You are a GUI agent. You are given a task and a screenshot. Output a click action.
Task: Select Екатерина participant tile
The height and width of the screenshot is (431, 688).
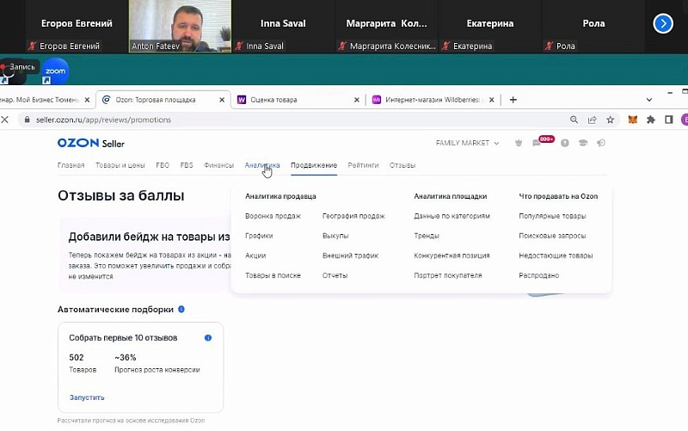pyautogui.click(x=489, y=27)
